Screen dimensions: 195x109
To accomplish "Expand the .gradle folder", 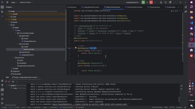I will pos(9,14).
